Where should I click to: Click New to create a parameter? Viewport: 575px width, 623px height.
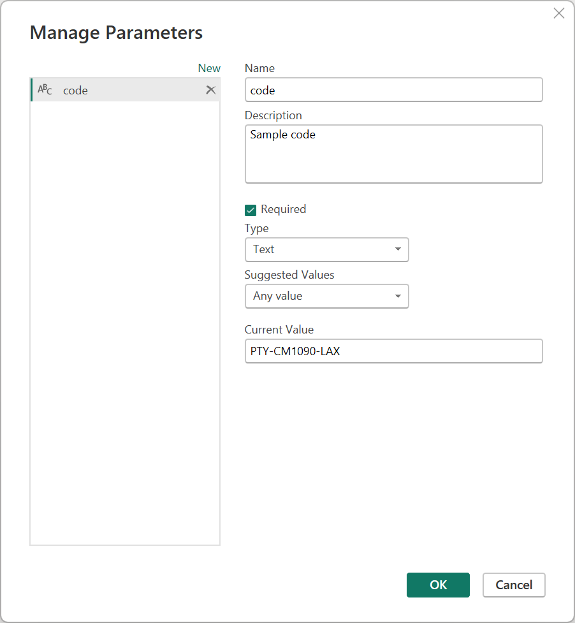pos(209,68)
